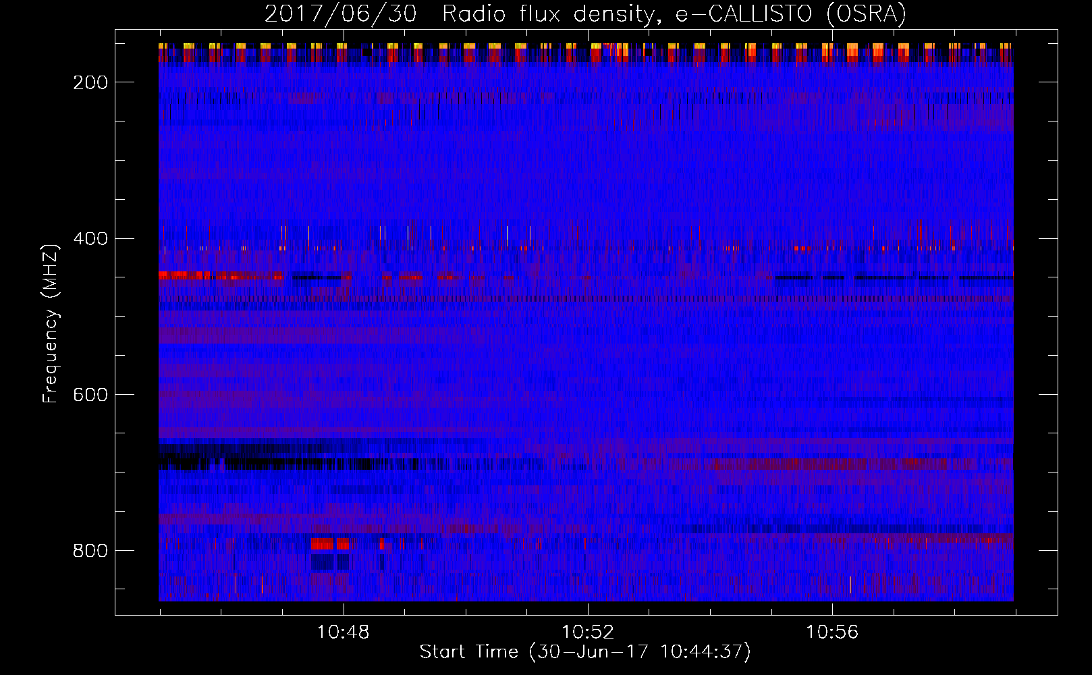Click the 10:48 time tick label
Image resolution: width=1092 pixels, height=675 pixels.
(344, 632)
